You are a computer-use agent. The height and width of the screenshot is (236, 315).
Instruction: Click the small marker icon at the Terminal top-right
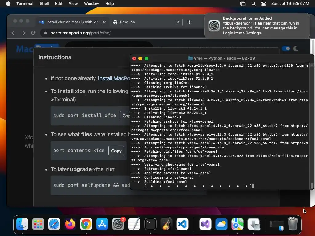point(312,65)
